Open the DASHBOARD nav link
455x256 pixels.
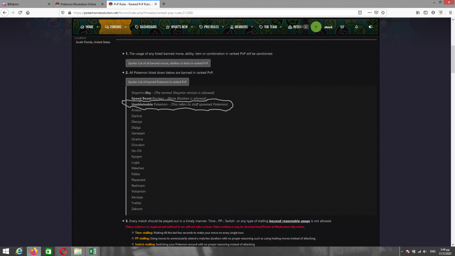point(146,27)
